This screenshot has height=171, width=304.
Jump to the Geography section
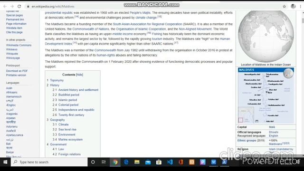coord(57,120)
